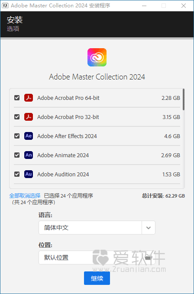
Task: Deselect Adobe Animate 2024 checkbox
Action: (x=17, y=155)
